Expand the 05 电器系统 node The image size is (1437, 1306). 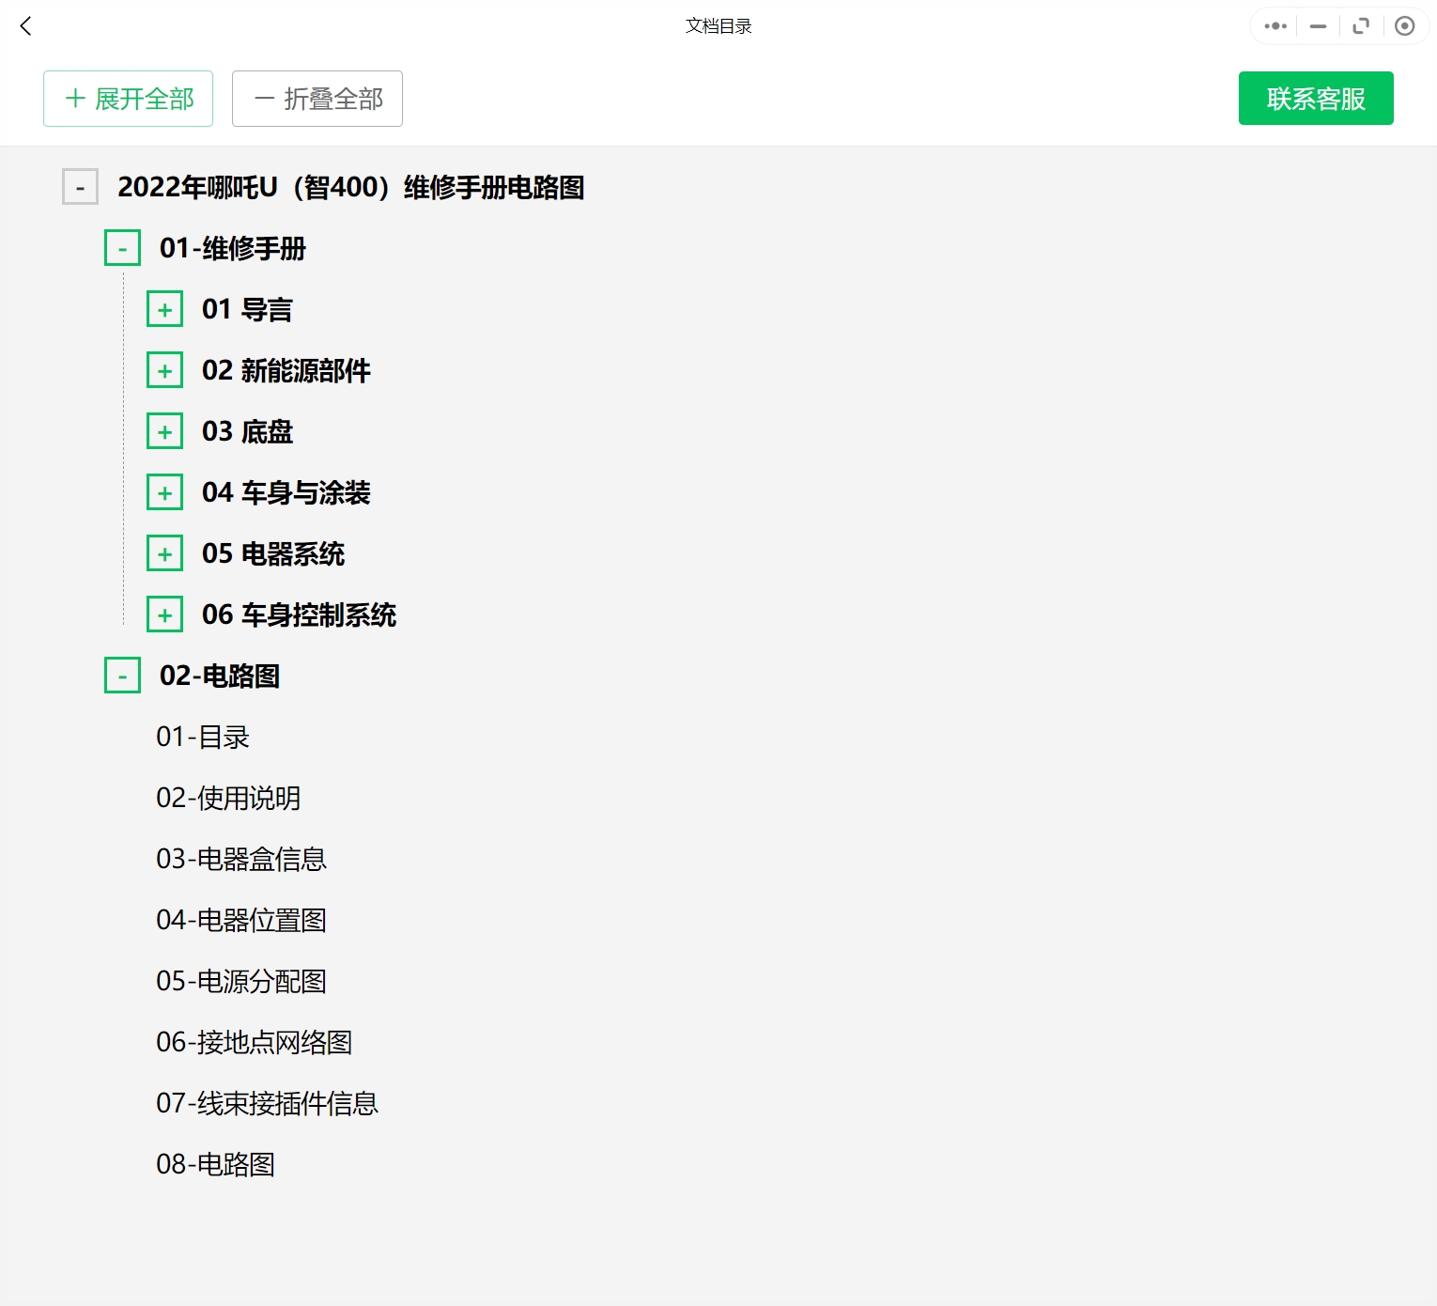pyautogui.click(x=164, y=553)
